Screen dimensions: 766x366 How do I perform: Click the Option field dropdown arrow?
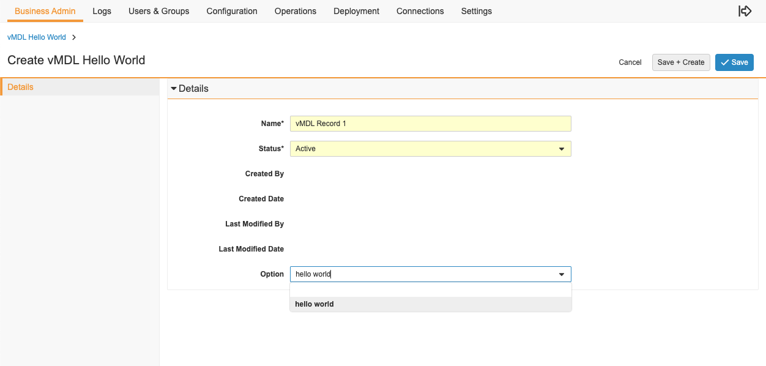[x=562, y=274]
